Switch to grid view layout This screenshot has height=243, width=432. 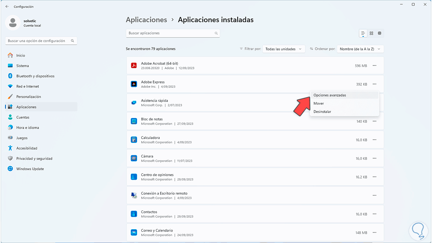(371, 33)
